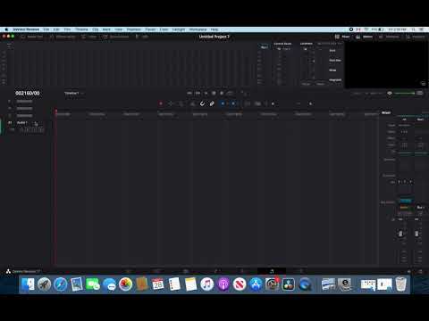Adjust the Bus1 fader in Mixer
This screenshot has width=429, height=321.
click(416, 234)
